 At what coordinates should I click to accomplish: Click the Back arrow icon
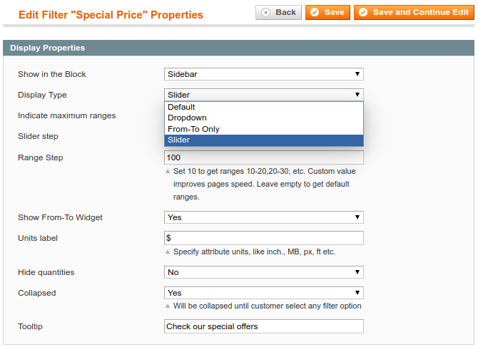(x=266, y=12)
